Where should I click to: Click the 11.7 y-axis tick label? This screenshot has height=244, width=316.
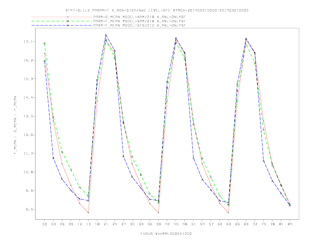pos(28,153)
